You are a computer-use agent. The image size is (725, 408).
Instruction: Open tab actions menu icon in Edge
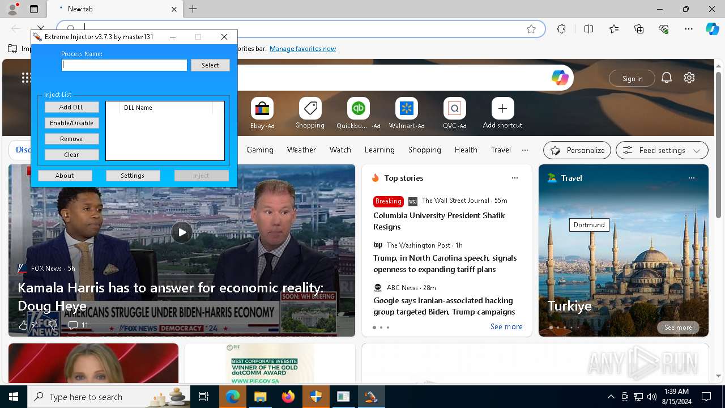pos(34,9)
